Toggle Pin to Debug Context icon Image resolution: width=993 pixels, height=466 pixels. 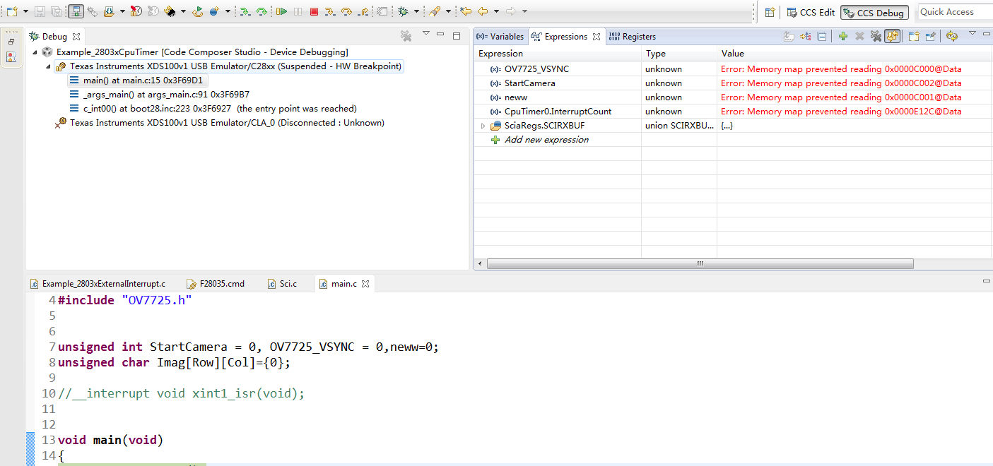click(931, 36)
